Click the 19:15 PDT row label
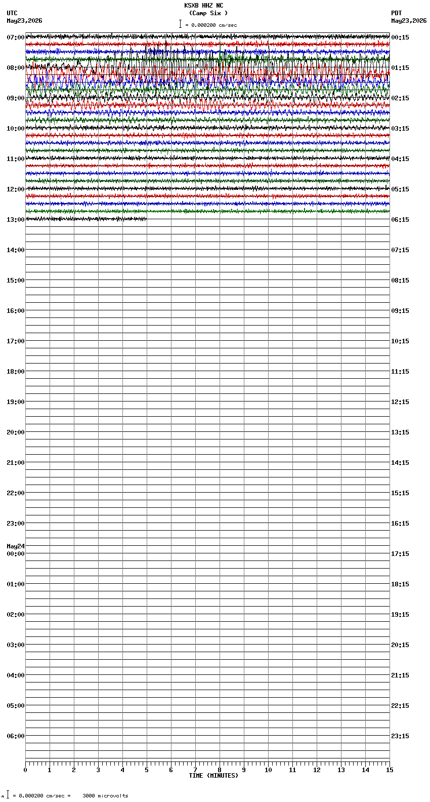The image size is (430, 802). pos(400,615)
